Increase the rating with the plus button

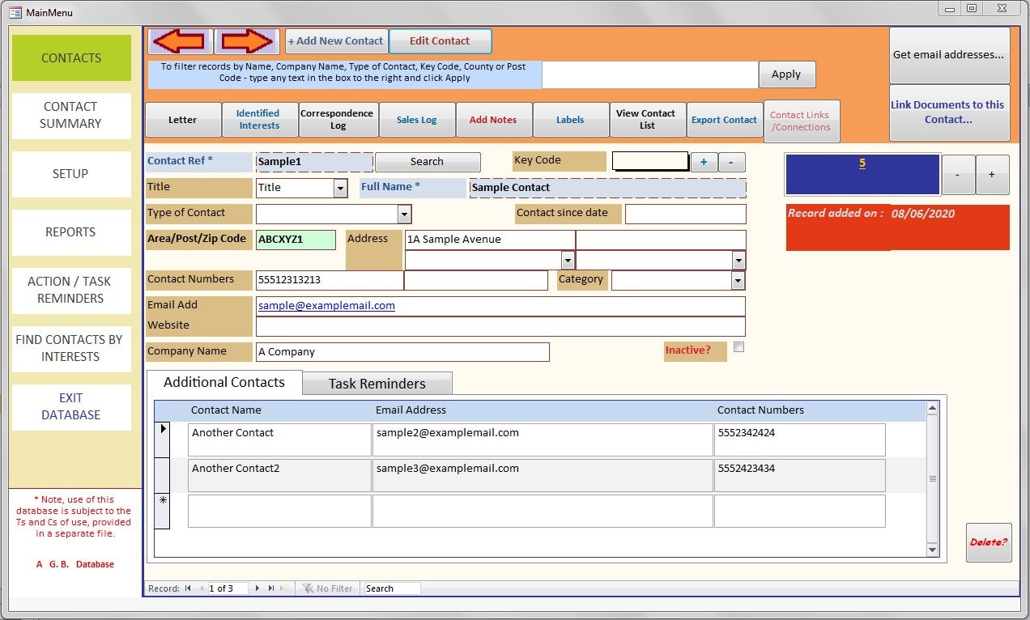coord(992,175)
